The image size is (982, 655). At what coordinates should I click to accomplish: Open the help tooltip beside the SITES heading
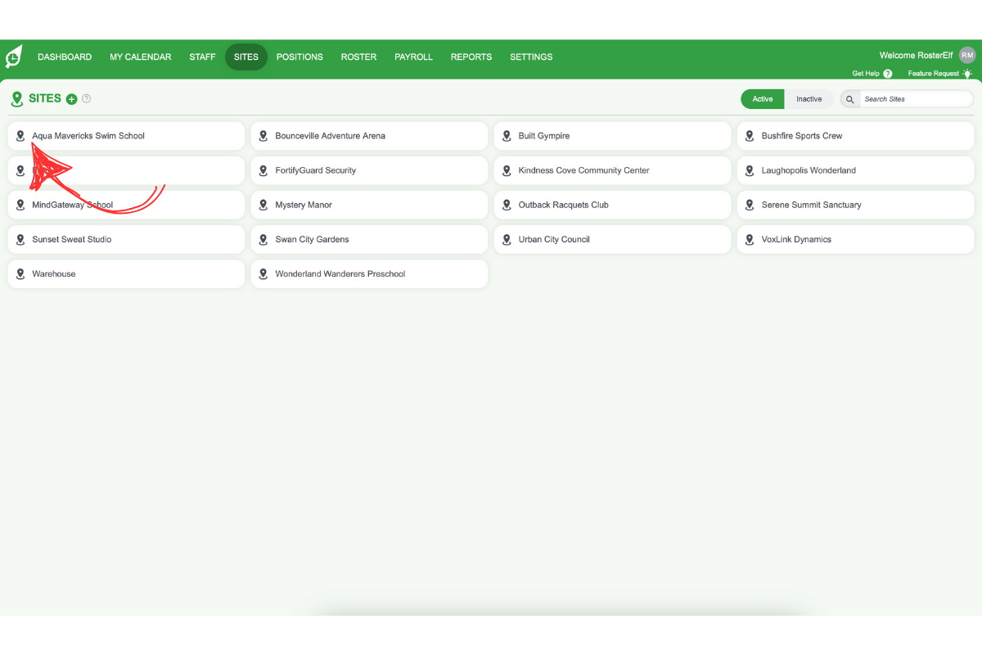pyautogui.click(x=86, y=98)
